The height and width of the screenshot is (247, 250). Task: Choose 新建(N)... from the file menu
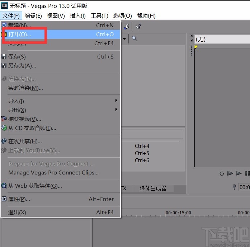tap(61, 25)
